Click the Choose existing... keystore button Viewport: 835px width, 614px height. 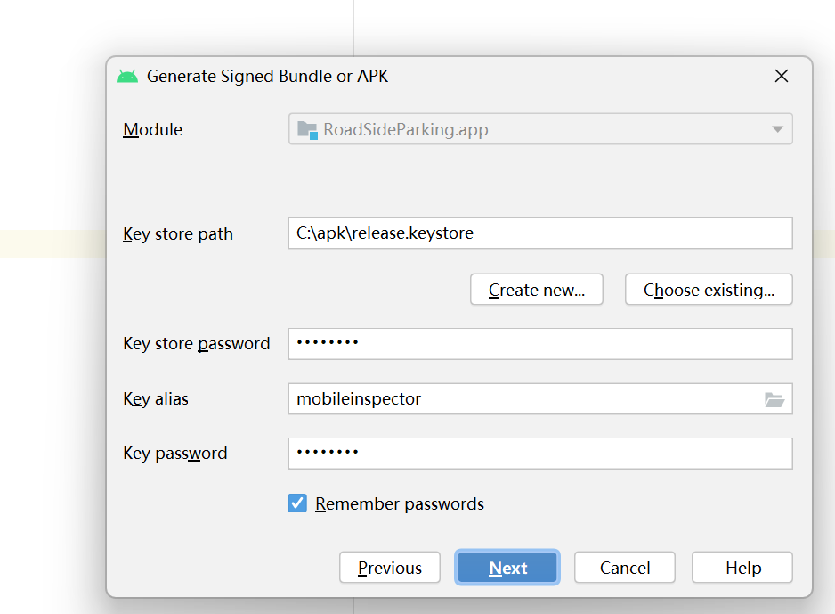[x=709, y=290]
